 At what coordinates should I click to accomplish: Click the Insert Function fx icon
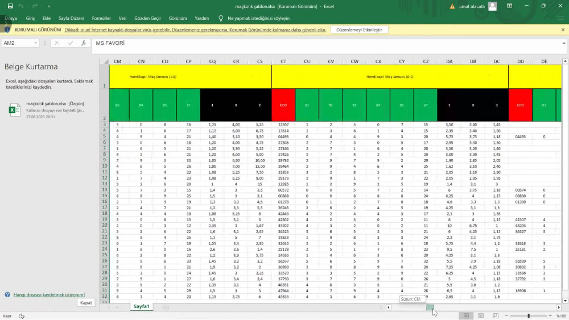84,43
